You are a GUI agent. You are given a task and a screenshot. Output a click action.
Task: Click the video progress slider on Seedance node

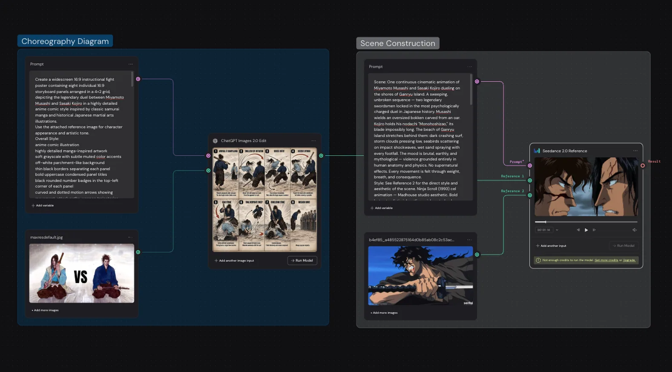coord(586,222)
